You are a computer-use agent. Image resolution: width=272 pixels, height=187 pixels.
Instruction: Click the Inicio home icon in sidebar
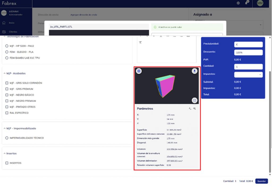(x=4, y=23)
